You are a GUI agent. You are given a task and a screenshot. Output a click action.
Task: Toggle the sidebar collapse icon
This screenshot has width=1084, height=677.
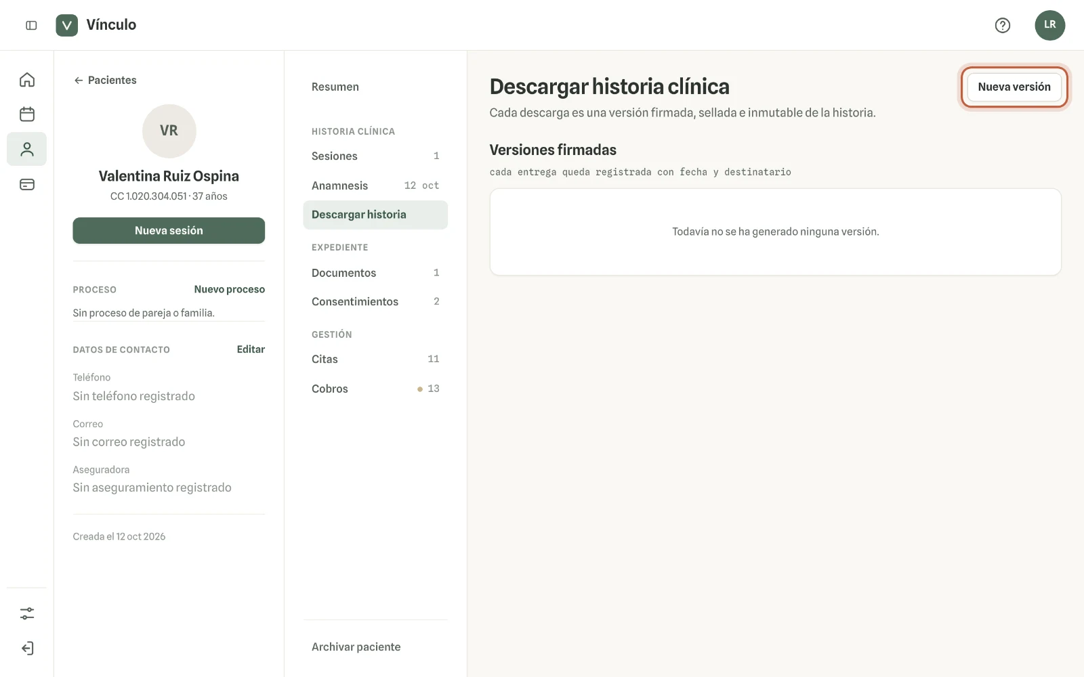pyautogui.click(x=31, y=25)
